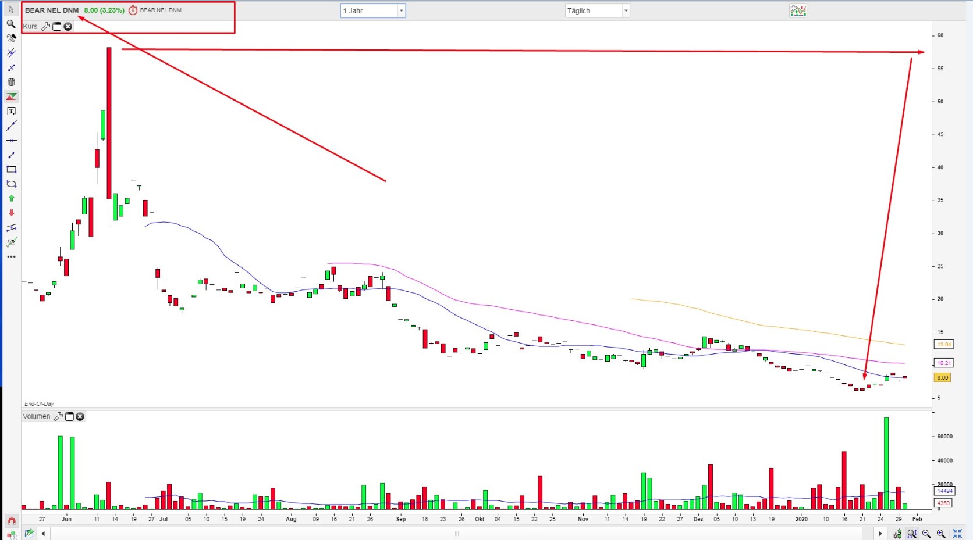Toggle the magnet snap mode
Image resolution: width=973 pixels, height=540 pixels.
(11, 521)
